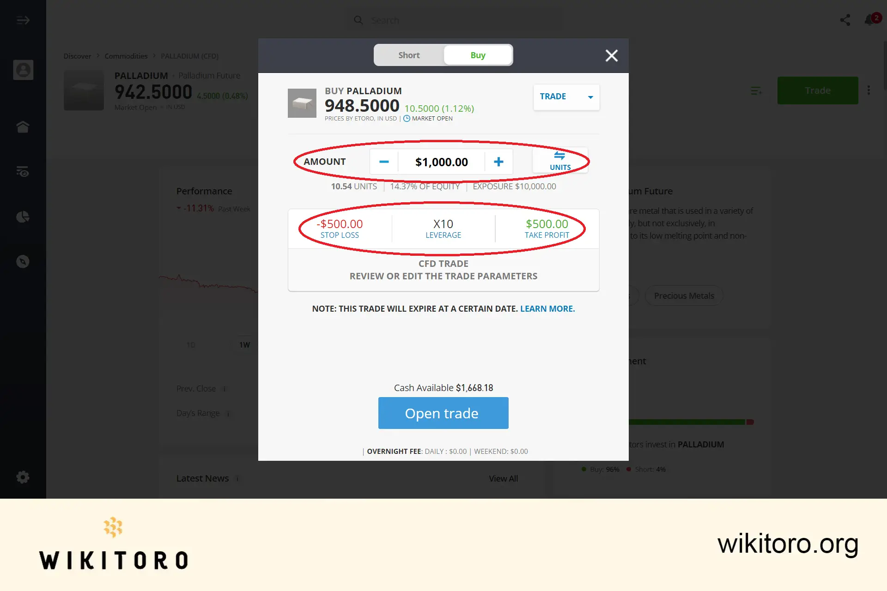This screenshot has width=887, height=591.
Task: Select the Buy tab in trade dialog
Action: click(x=478, y=55)
